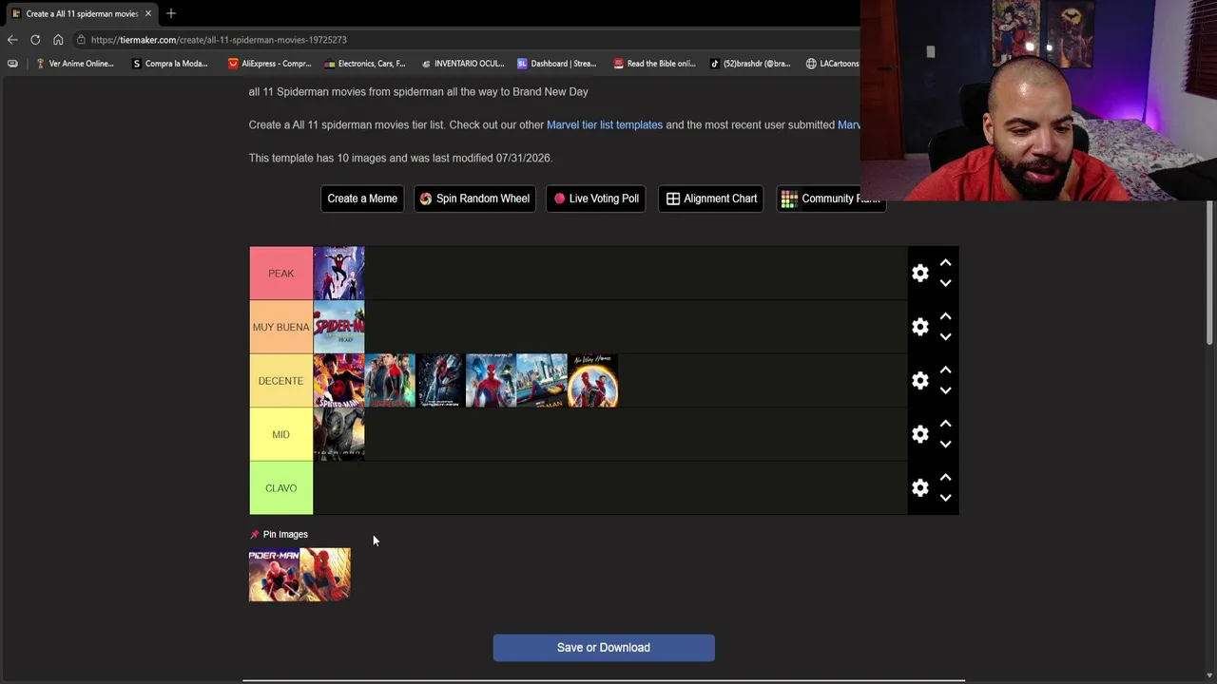Start a Live Voting Poll
Viewport: 1217px width, 684px height.
tap(596, 199)
